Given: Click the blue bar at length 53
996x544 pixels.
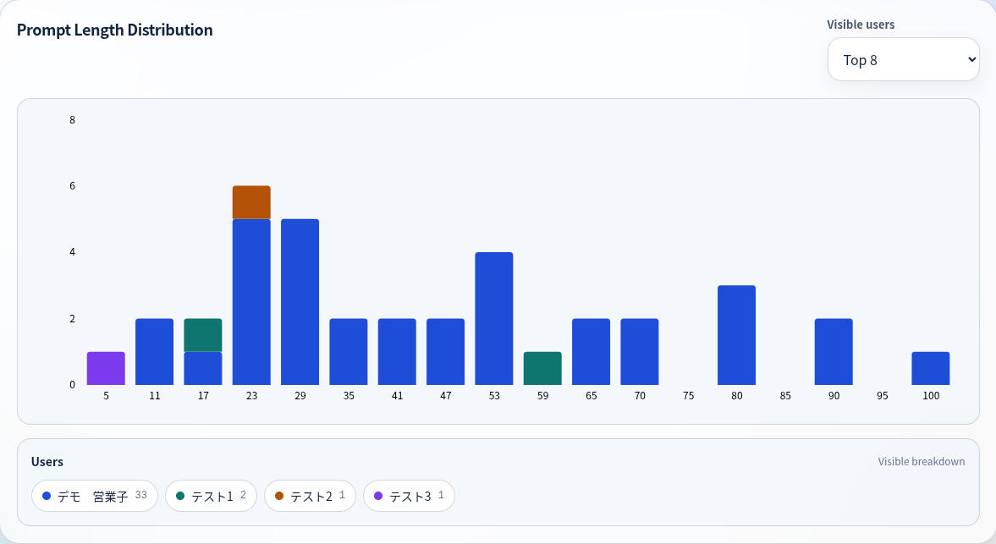Looking at the screenshot, I should [494, 319].
